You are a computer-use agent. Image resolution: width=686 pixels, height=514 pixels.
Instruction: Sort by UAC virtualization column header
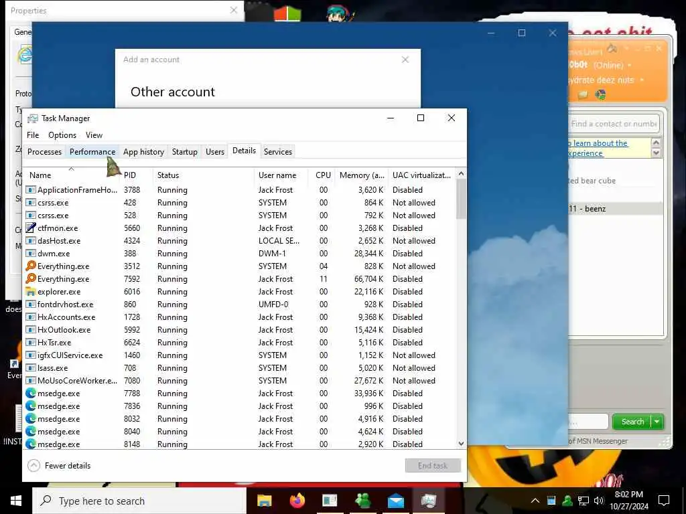coord(422,175)
